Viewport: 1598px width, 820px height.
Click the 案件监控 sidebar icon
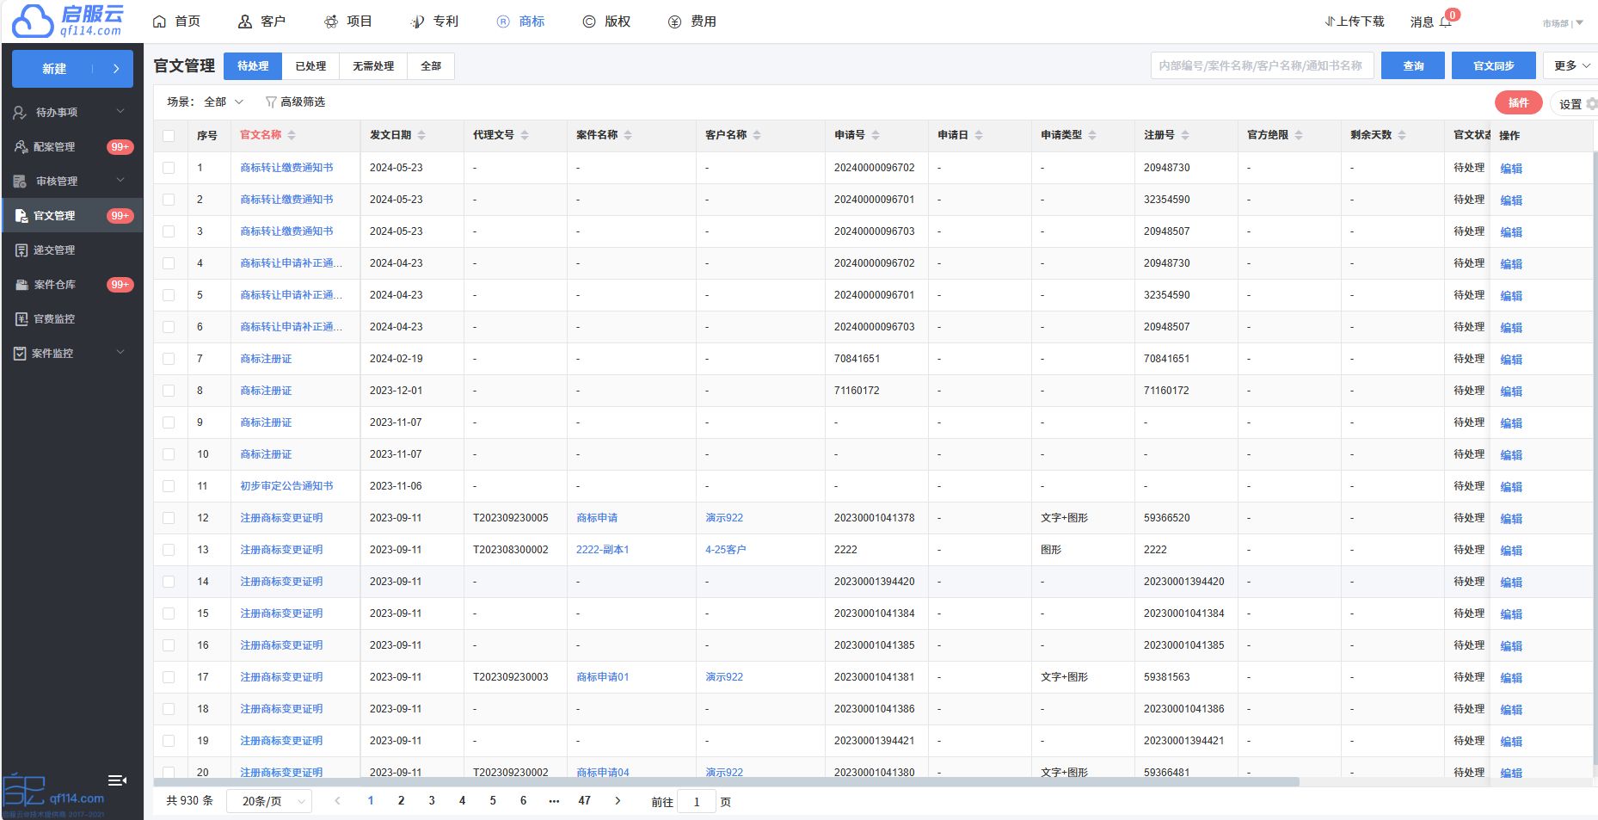click(x=20, y=354)
